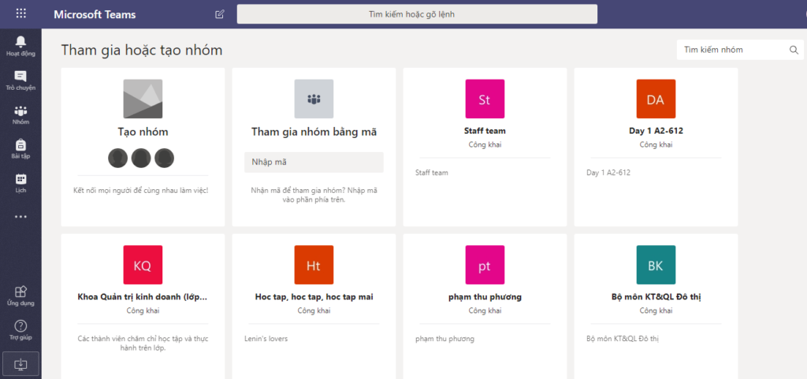Open the app launcher waffle icon
Screen dimensions: 807x379
(x=20, y=14)
